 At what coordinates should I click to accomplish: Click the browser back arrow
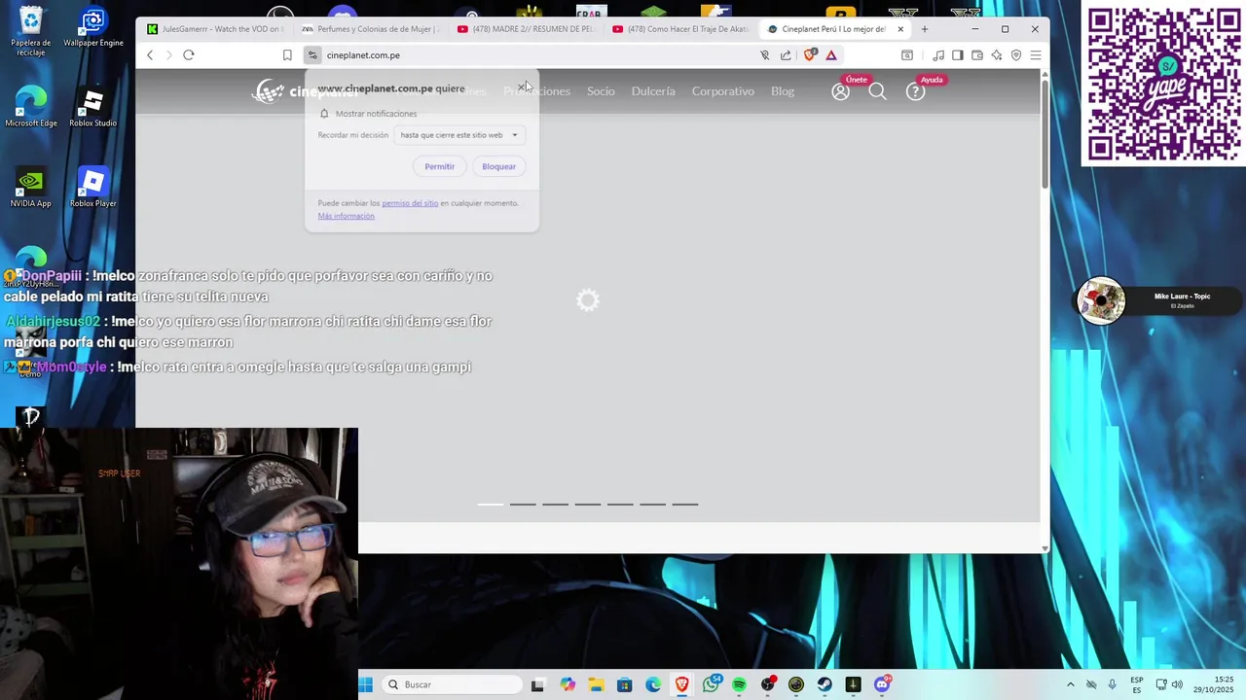tap(150, 55)
